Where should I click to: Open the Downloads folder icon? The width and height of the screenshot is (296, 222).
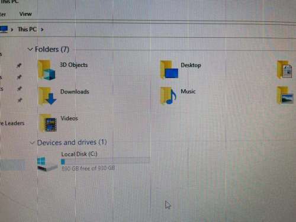[x=47, y=96]
